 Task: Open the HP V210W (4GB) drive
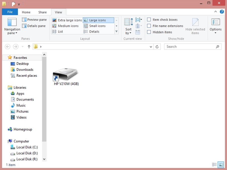[66, 73]
